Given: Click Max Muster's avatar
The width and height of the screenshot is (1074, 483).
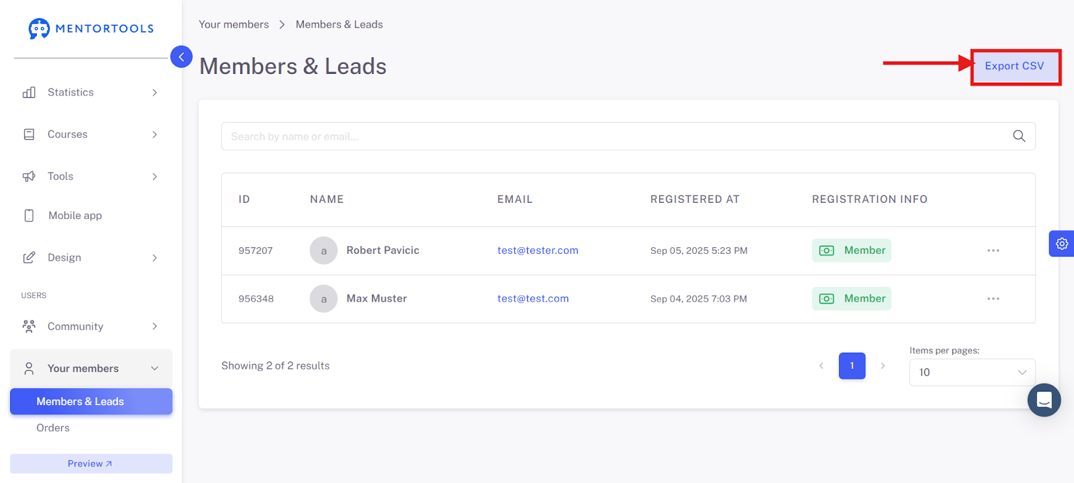Looking at the screenshot, I should [x=324, y=299].
